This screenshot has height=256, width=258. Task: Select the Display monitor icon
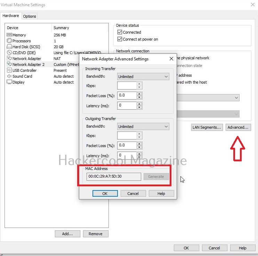click(9, 82)
